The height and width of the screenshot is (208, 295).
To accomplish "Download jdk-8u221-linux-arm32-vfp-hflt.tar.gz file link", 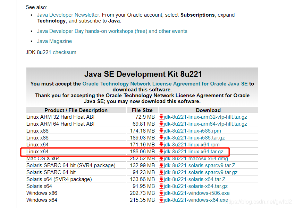I will coord(205,117).
